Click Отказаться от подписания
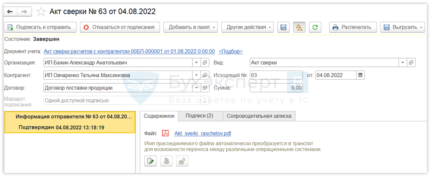The image size is (431, 177). (120, 27)
